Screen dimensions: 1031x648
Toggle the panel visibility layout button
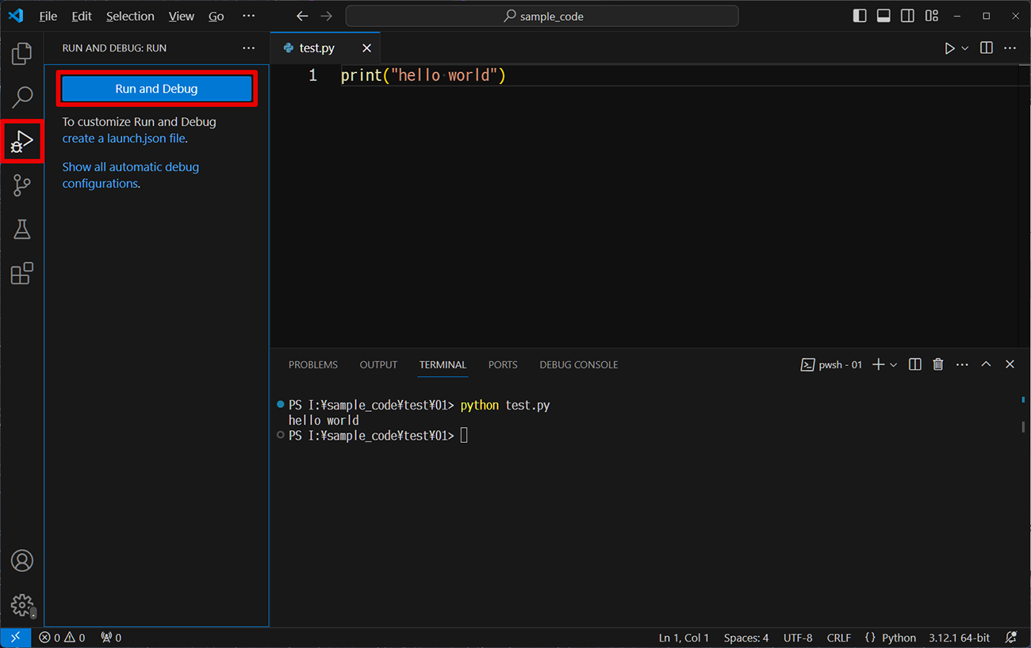[883, 16]
